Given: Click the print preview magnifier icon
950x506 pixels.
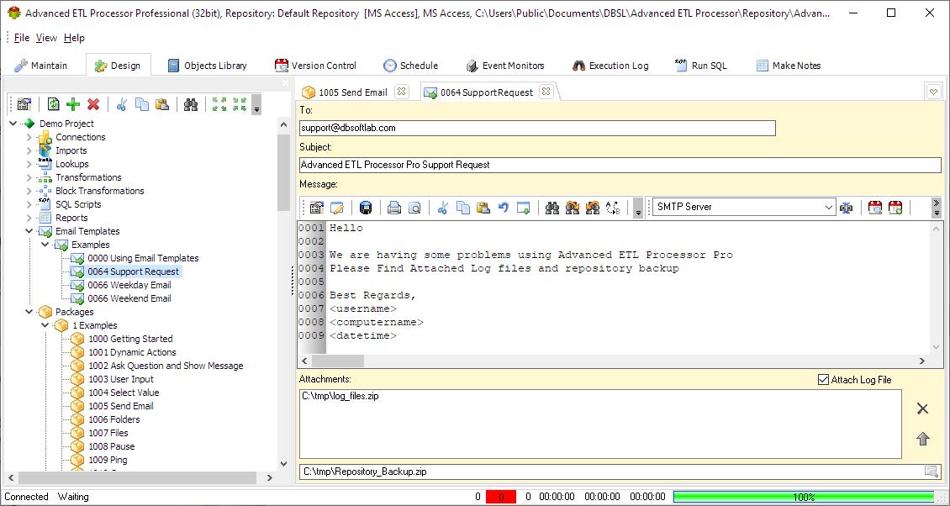Looking at the screenshot, I should point(414,208).
